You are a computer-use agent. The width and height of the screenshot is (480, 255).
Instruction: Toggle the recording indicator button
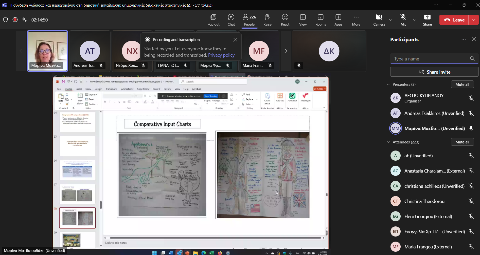[x=15, y=20]
